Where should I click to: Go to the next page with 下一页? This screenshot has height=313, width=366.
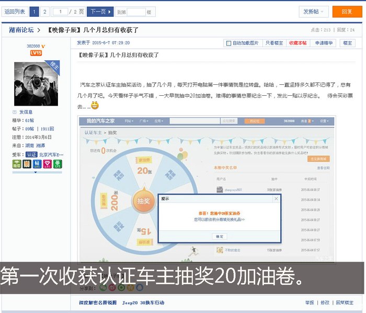100,12
